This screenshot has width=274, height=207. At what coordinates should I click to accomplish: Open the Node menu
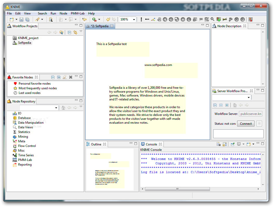tap(63, 13)
